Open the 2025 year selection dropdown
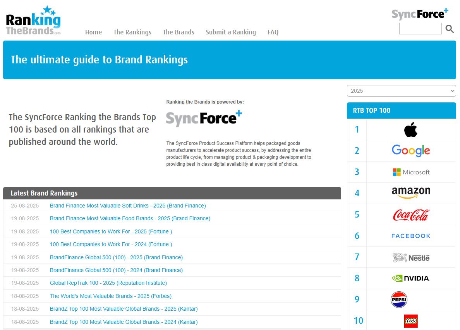 pyautogui.click(x=401, y=90)
